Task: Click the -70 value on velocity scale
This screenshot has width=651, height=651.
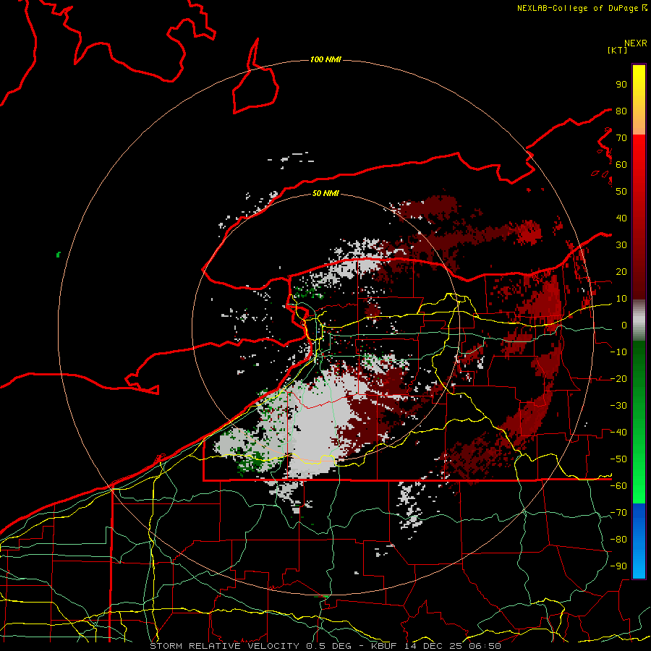Action: pos(618,513)
